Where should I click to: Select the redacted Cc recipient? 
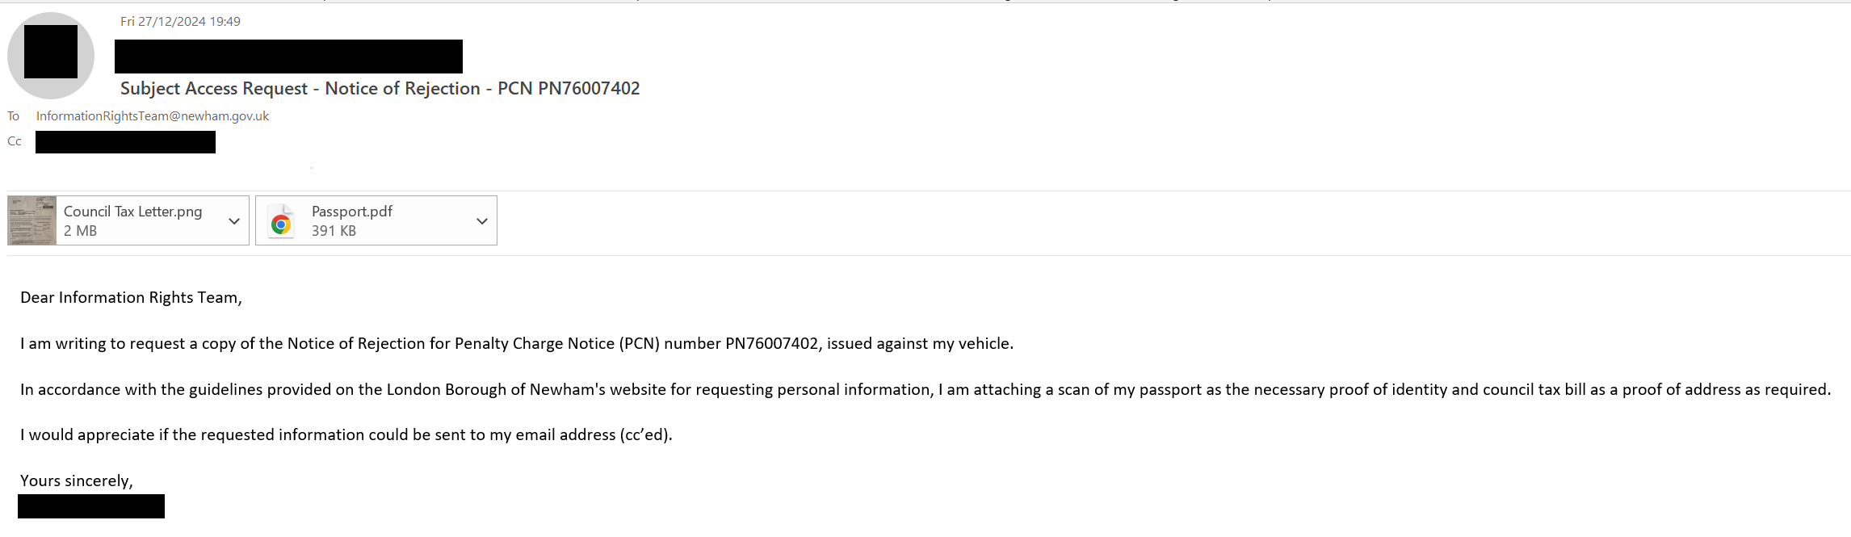coord(125,142)
